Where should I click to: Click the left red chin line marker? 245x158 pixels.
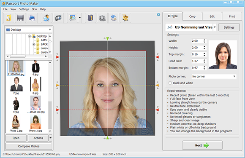point(57,110)
